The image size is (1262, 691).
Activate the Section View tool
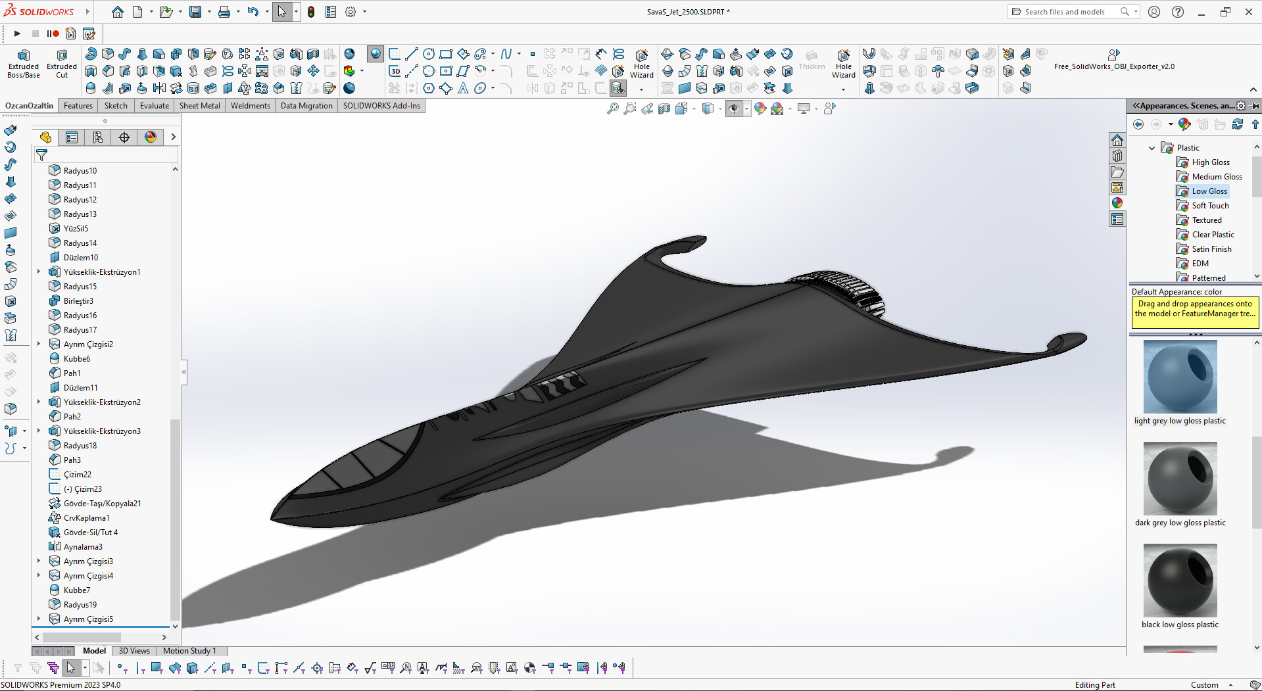point(665,108)
